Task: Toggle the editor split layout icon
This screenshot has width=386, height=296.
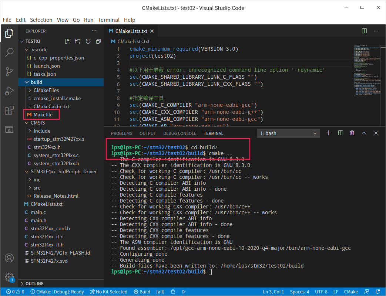Action: click(x=364, y=31)
